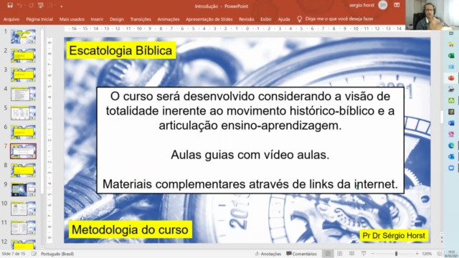Toggle Anotações notes pane
This screenshot has width=459, height=258.
(268, 254)
